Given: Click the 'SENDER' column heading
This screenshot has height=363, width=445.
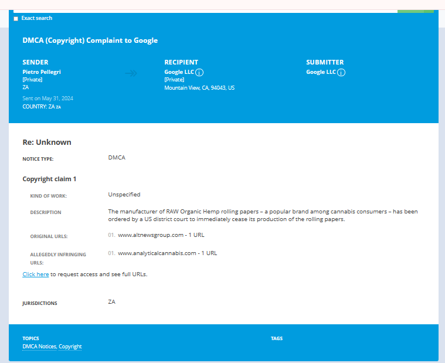Looking at the screenshot, I should click(36, 62).
